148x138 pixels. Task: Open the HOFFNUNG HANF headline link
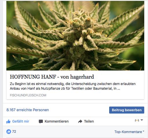pos(52,77)
